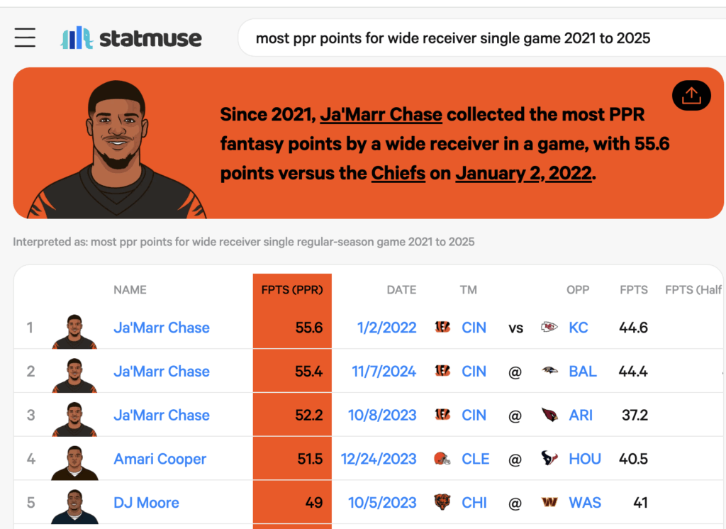Open the Chiefs link in summary
Viewport: 726px width, 529px height.
(x=398, y=173)
